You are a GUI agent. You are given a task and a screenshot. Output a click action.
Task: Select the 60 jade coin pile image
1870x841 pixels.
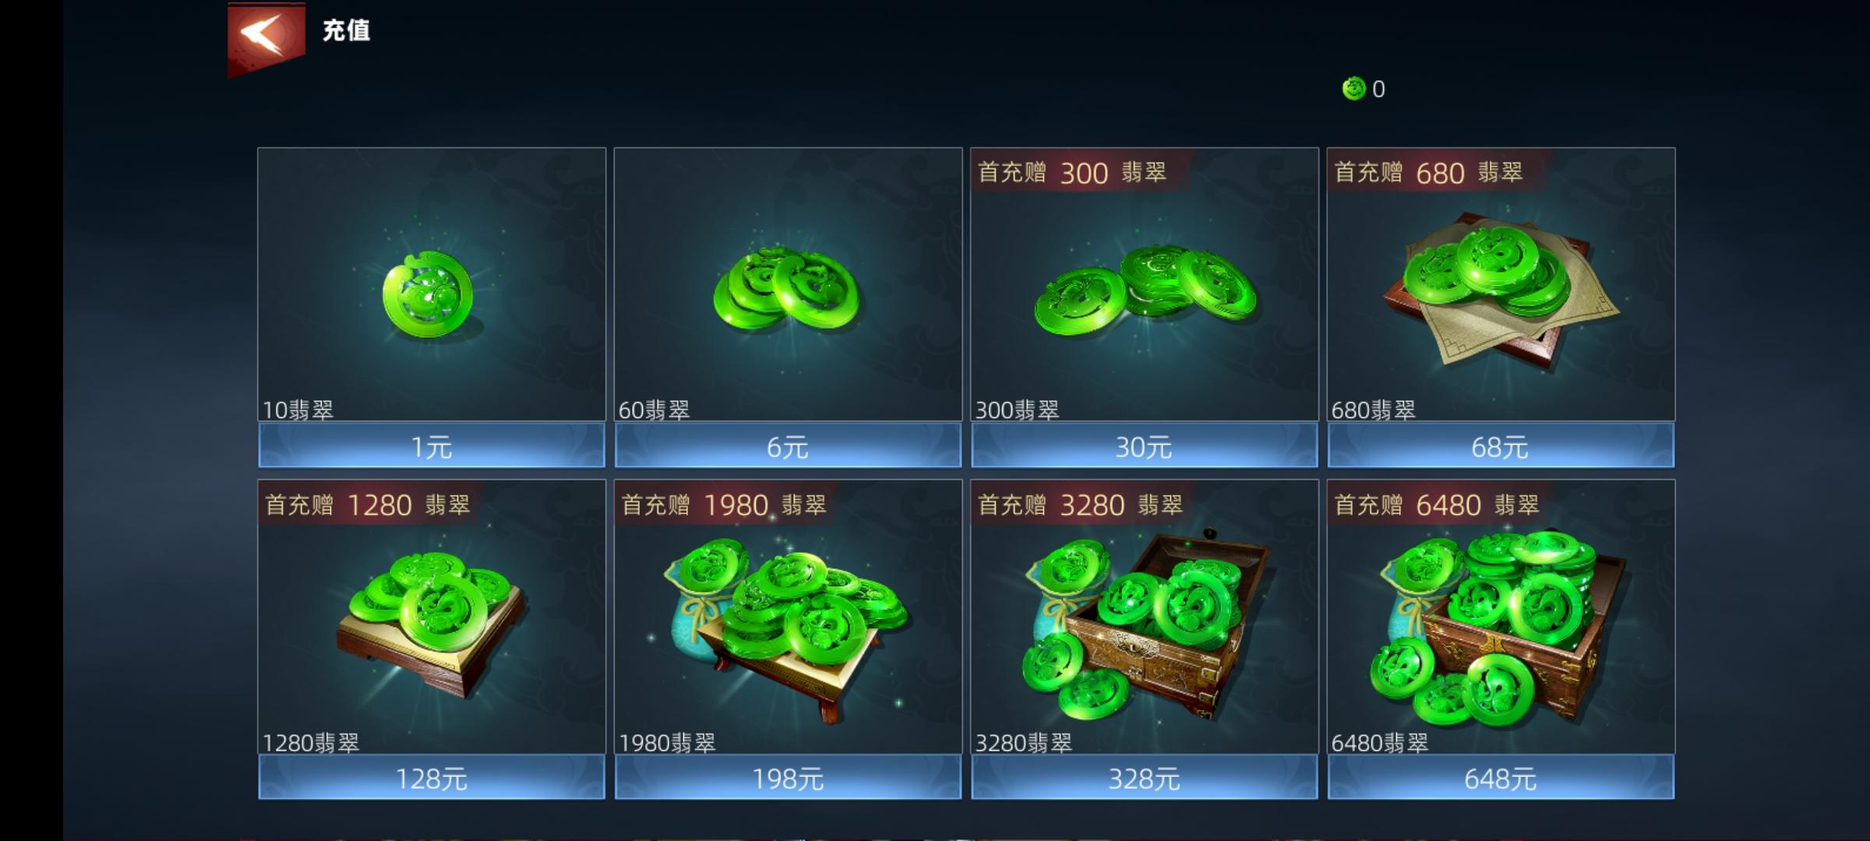pyautogui.click(x=786, y=290)
